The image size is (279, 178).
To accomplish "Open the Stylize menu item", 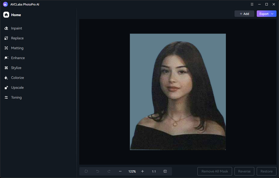I will click(16, 68).
